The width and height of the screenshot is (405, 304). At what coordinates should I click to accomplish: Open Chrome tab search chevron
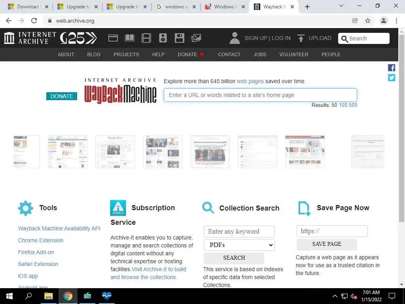point(341,6)
